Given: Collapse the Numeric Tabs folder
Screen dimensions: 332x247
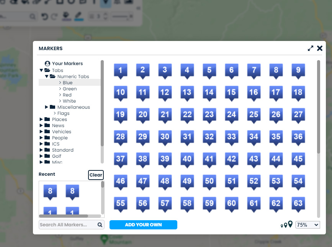Looking at the screenshot, I should 47,77.
